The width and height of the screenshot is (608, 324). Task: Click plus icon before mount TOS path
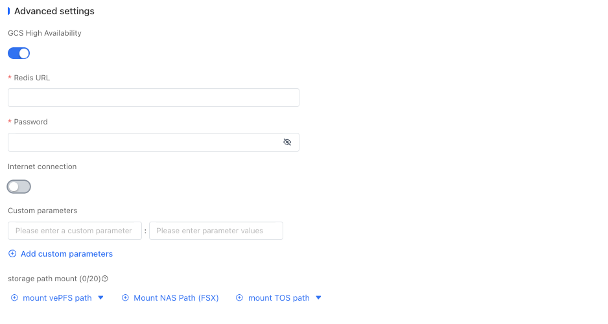[239, 298]
